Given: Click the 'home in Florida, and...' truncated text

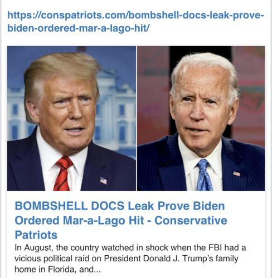Looking at the screenshot, I should point(57,269).
